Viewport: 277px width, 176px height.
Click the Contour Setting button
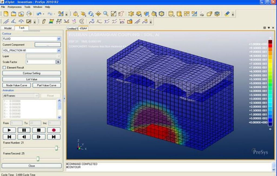31,73
